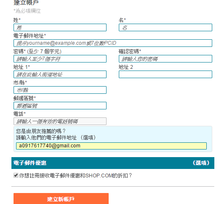Click the 郵遞區號* field label
Viewport: 219px width, 204px height.
tap(25, 98)
